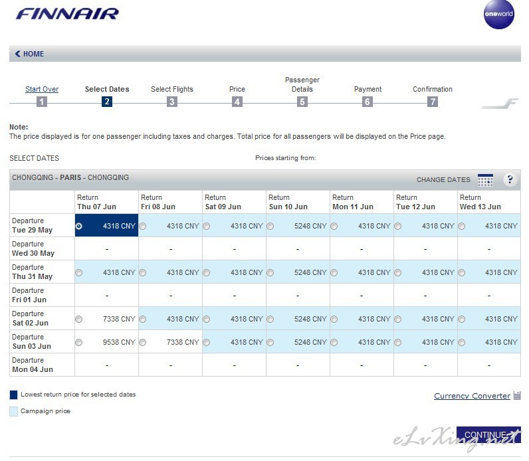Select Tue 29 May, return Thu 07 Jun radio
The image size is (529, 461).
click(x=79, y=226)
